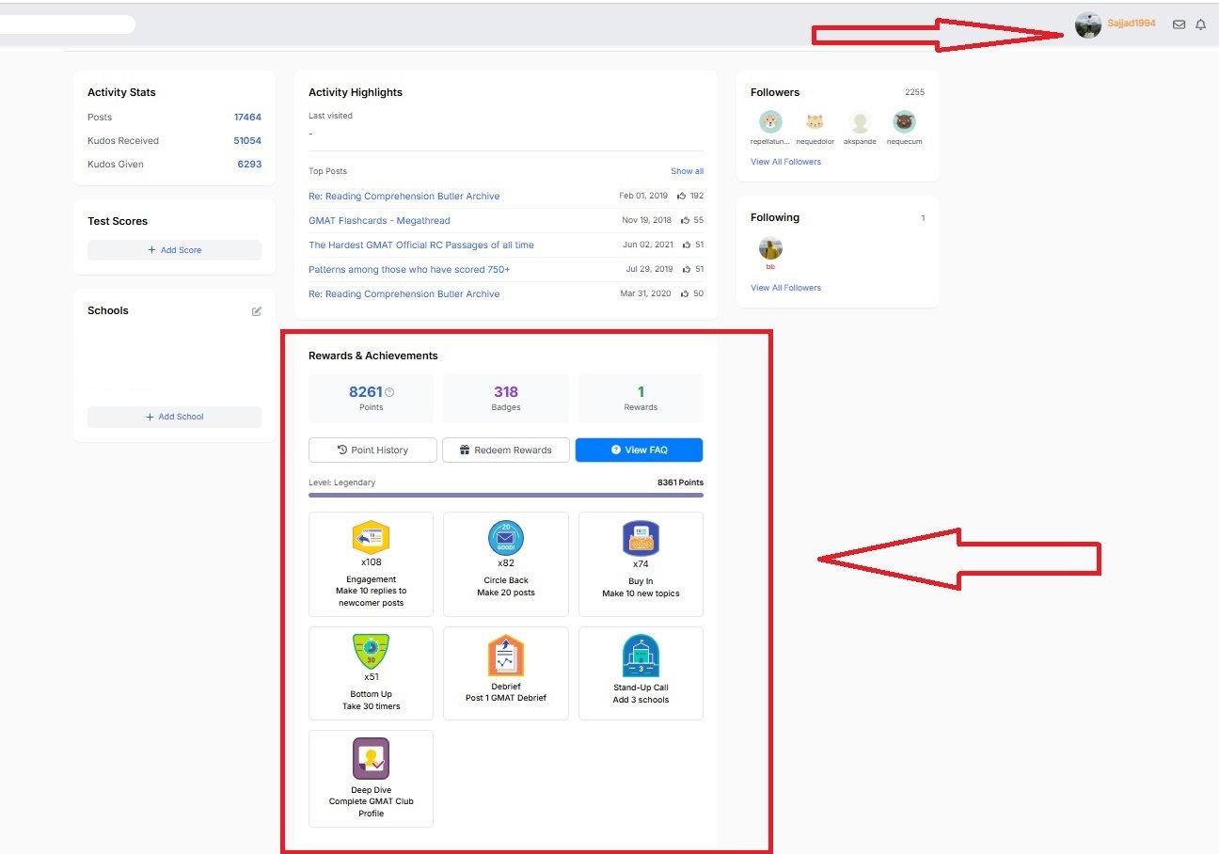The height and width of the screenshot is (854, 1219).
Task: Click the Deep Dive badge icon
Action: (x=371, y=758)
